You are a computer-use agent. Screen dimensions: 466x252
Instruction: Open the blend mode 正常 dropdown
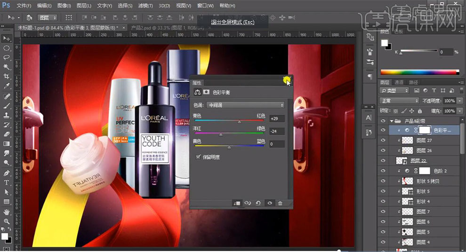pyautogui.click(x=399, y=101)
